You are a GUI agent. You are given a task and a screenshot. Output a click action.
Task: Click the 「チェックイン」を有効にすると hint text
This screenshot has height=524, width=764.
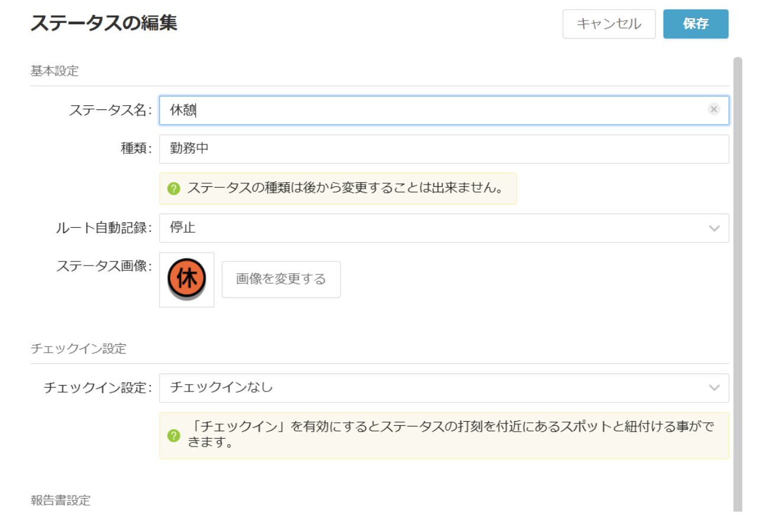451,435
